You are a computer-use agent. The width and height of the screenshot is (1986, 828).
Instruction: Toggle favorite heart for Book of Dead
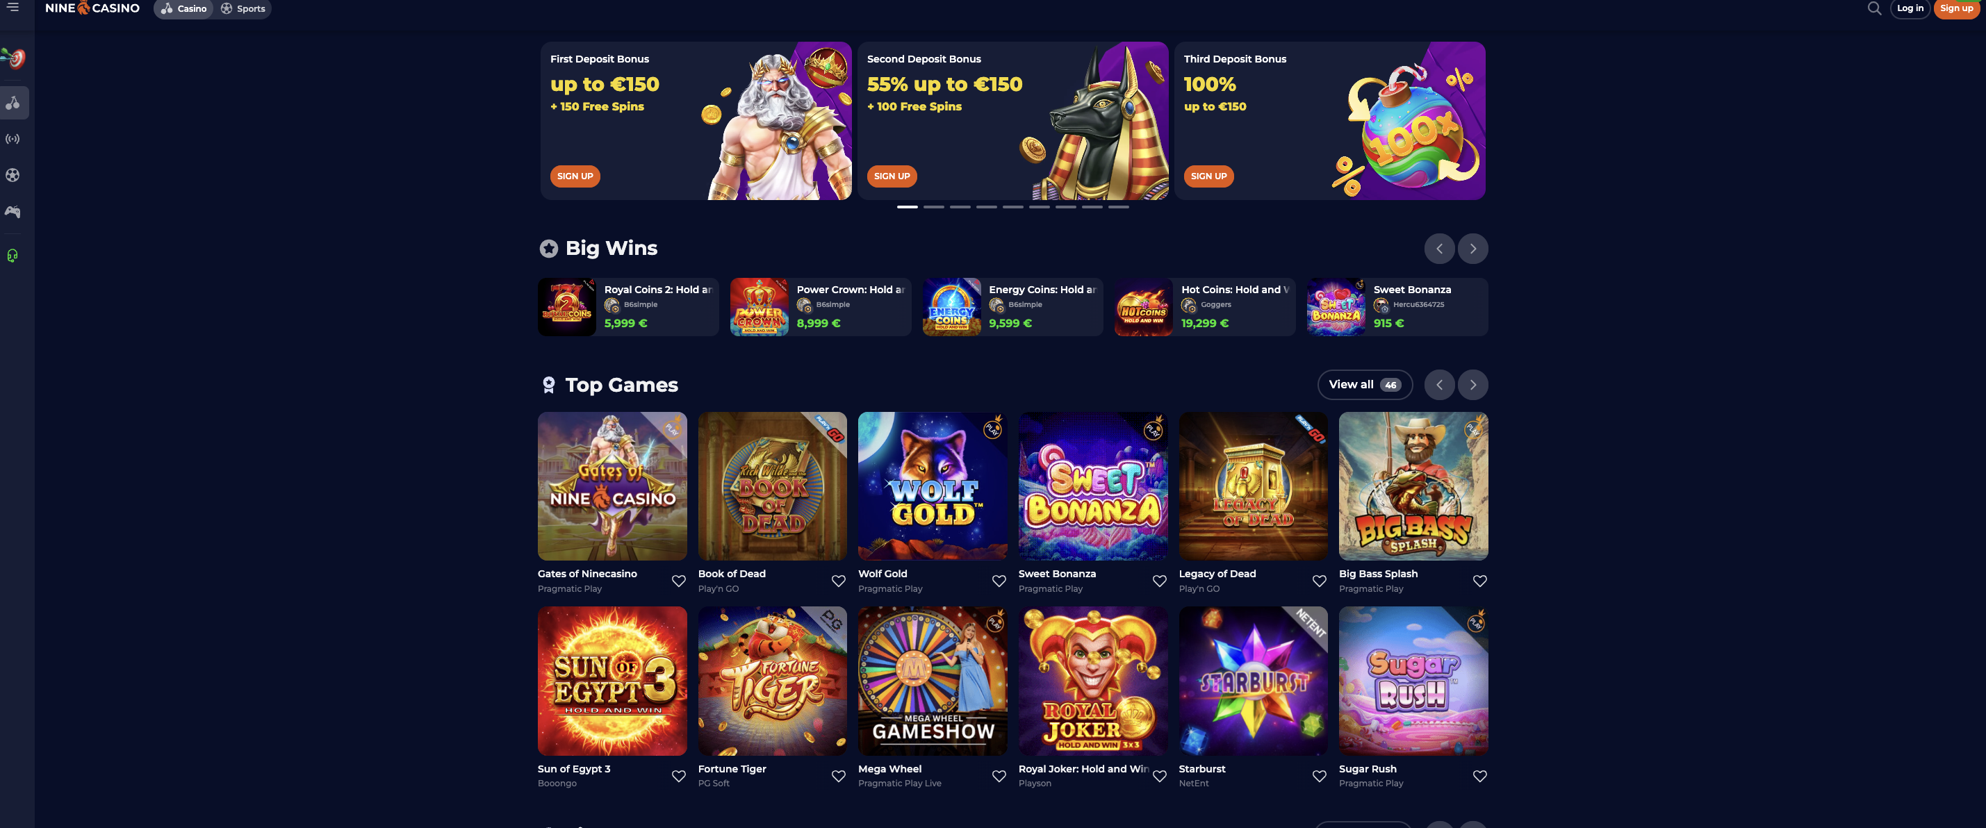838,581
